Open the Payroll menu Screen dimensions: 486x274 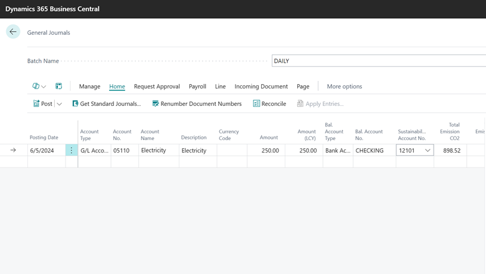point(198,87)
